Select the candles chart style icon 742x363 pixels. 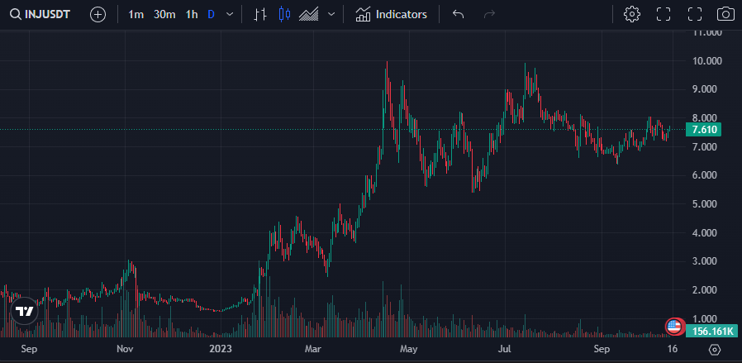(284, 15)
